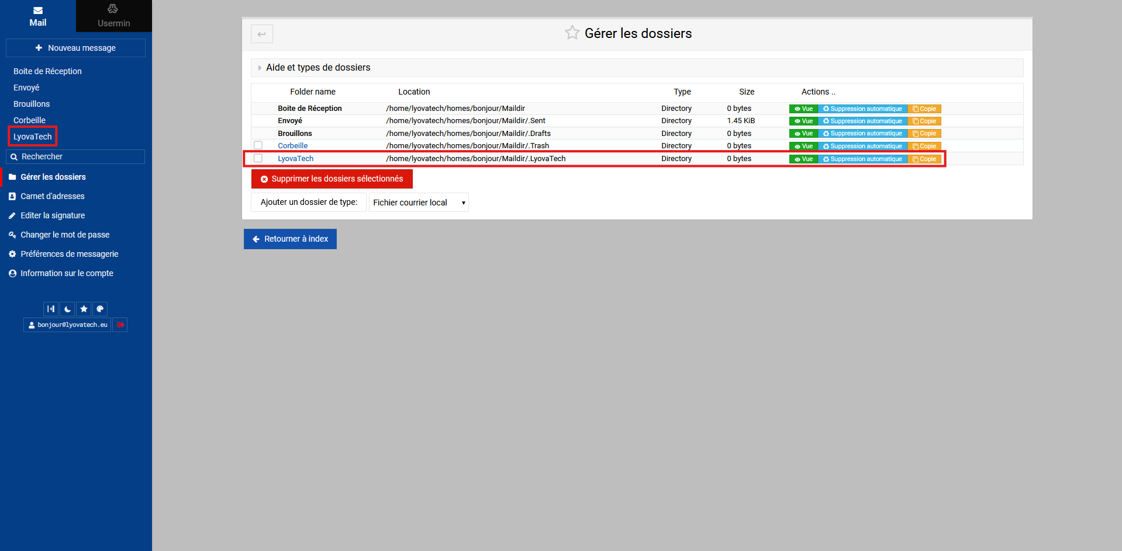Star the Gérer les dossiers page
Screen dimensions: 1122x551
(x=572, y=33)
